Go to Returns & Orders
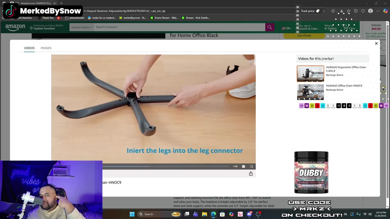This screenshot has width=390, height=219. pos(331,27)
